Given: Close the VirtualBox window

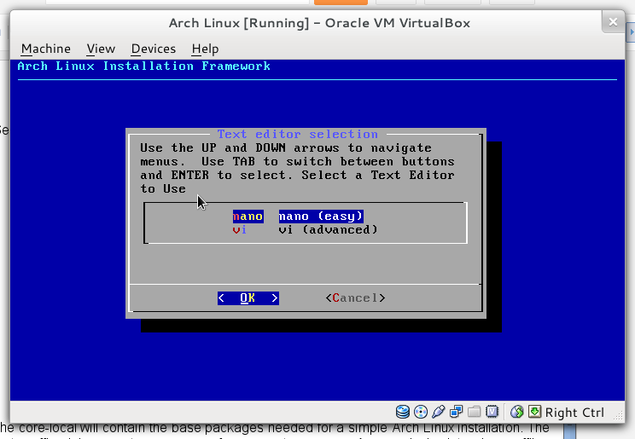Looking at the screenshot, I should [x=613, y=22].
